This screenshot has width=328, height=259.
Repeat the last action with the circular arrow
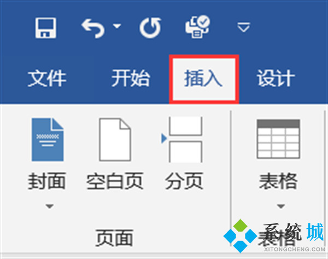click(151, 28)
